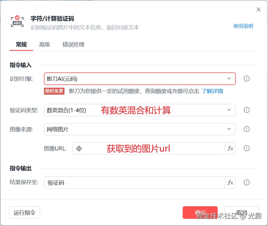
Task: Confirm with the red 确定 button
Action: coord(200,212)
